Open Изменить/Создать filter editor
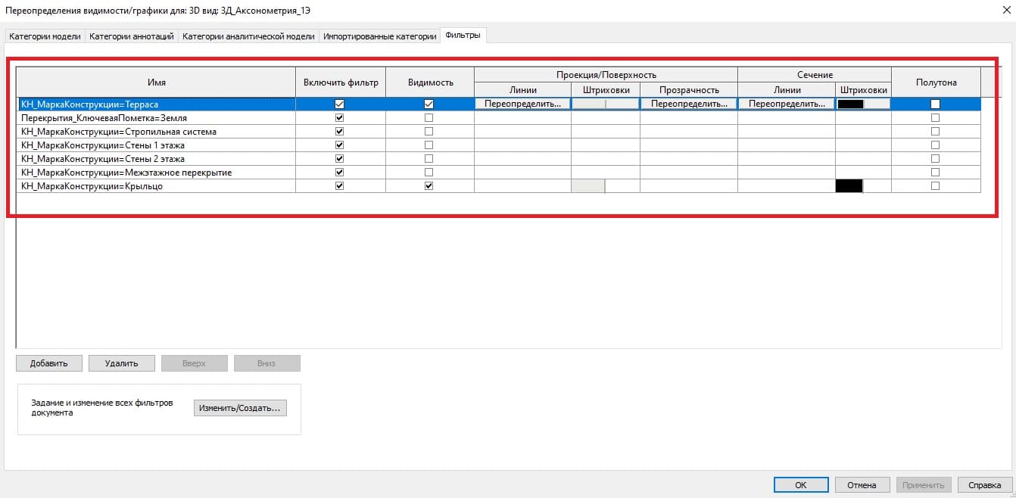 click(x=240, y=408)
